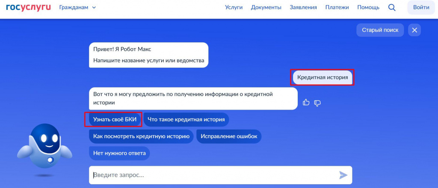Select Как посмотреть кредитную историю
Image resolution: width=438 pixels, height=188 pixels.
point(141,136)
